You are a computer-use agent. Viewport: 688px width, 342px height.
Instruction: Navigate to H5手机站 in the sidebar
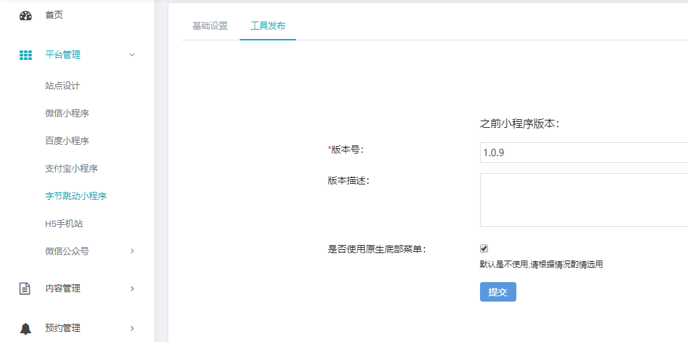tap(64, 224)
